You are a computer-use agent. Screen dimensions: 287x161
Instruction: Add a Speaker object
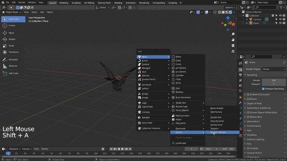click(x=153, y=118)
